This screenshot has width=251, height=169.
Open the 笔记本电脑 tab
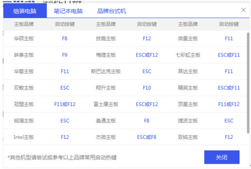coord(68,11)
